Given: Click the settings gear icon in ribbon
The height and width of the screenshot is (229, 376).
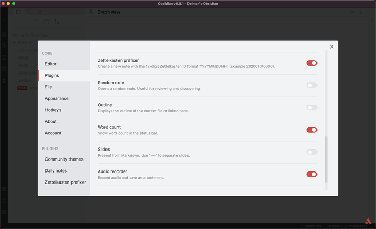Looking at the screenshot, I should [4, 212].
